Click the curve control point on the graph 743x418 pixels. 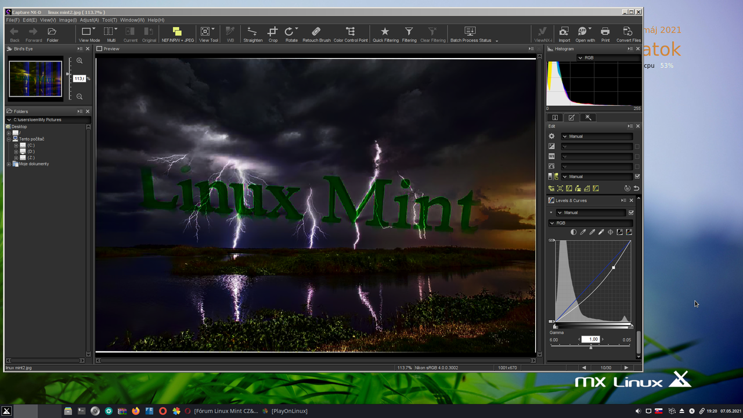click(x=614, y=268)
